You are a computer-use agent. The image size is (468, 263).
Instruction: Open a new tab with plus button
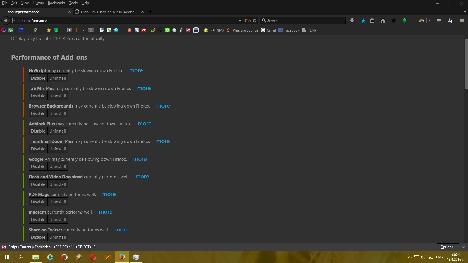(150, 12)
